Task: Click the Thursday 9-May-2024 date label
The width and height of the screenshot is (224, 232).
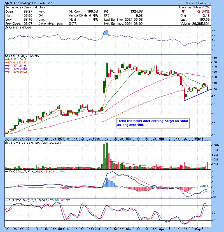Action: point(194,7)
